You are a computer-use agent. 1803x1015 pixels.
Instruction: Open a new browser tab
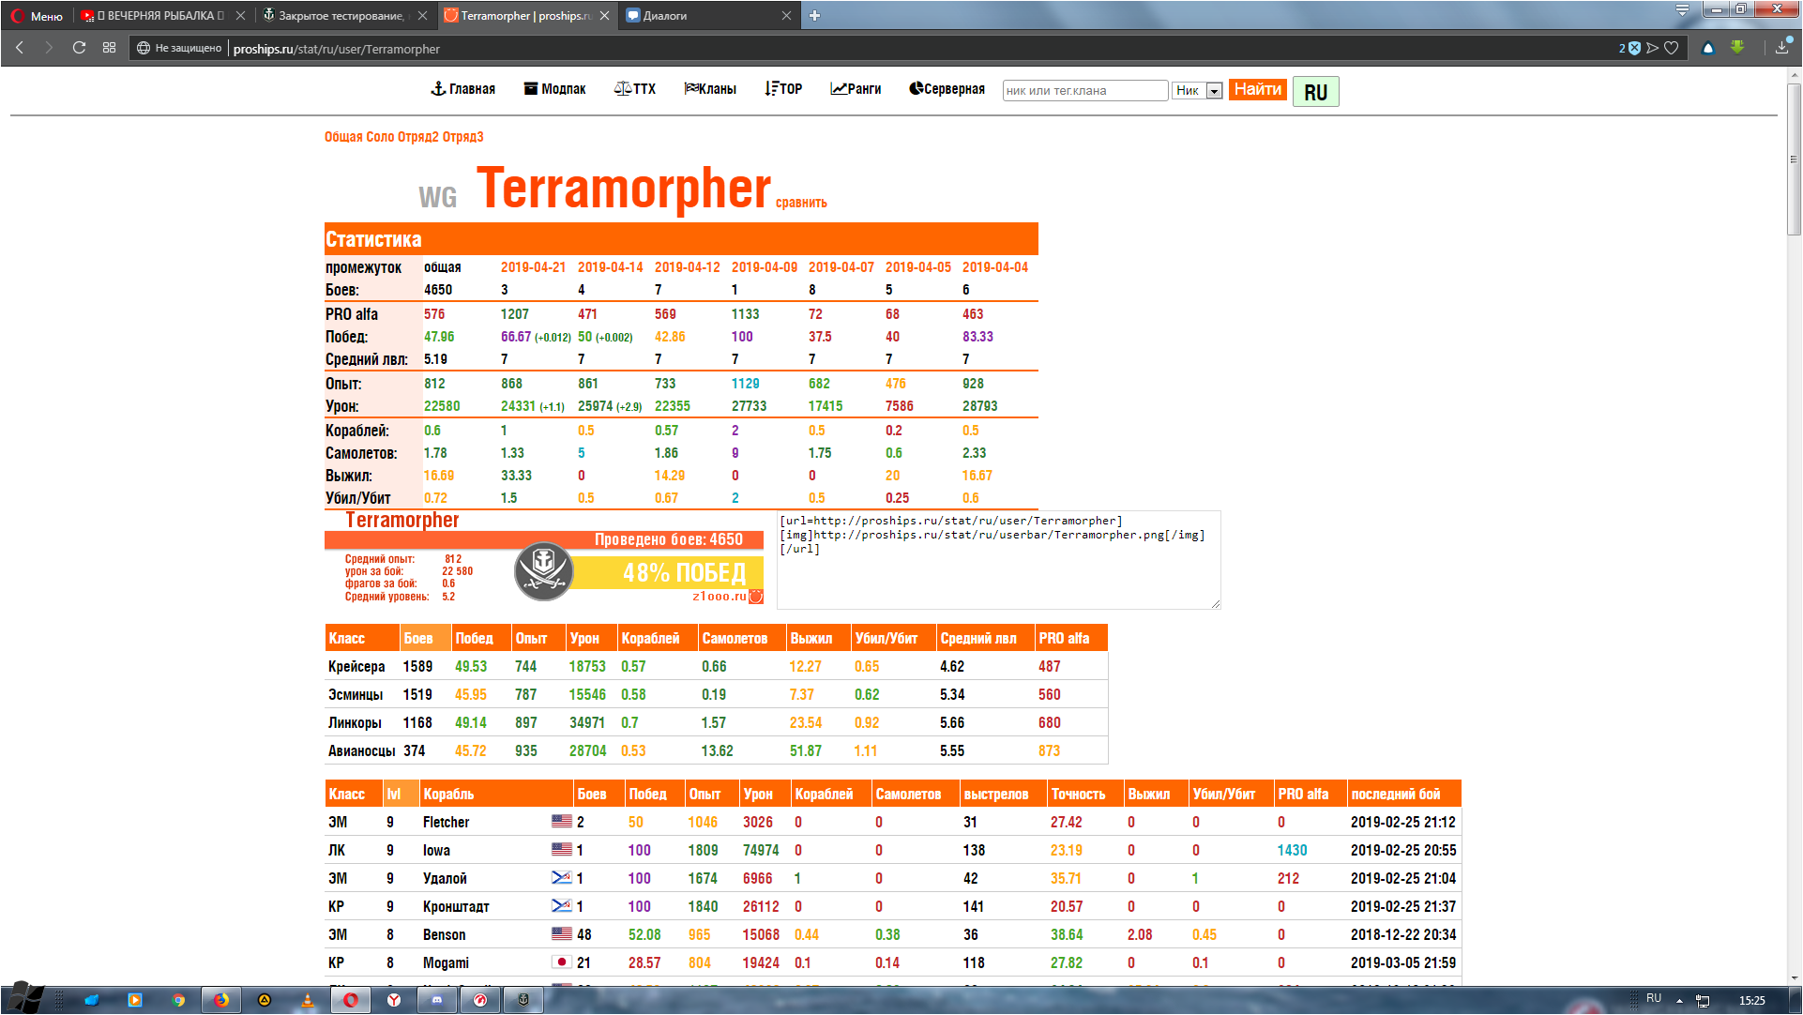tap(814, 15)
